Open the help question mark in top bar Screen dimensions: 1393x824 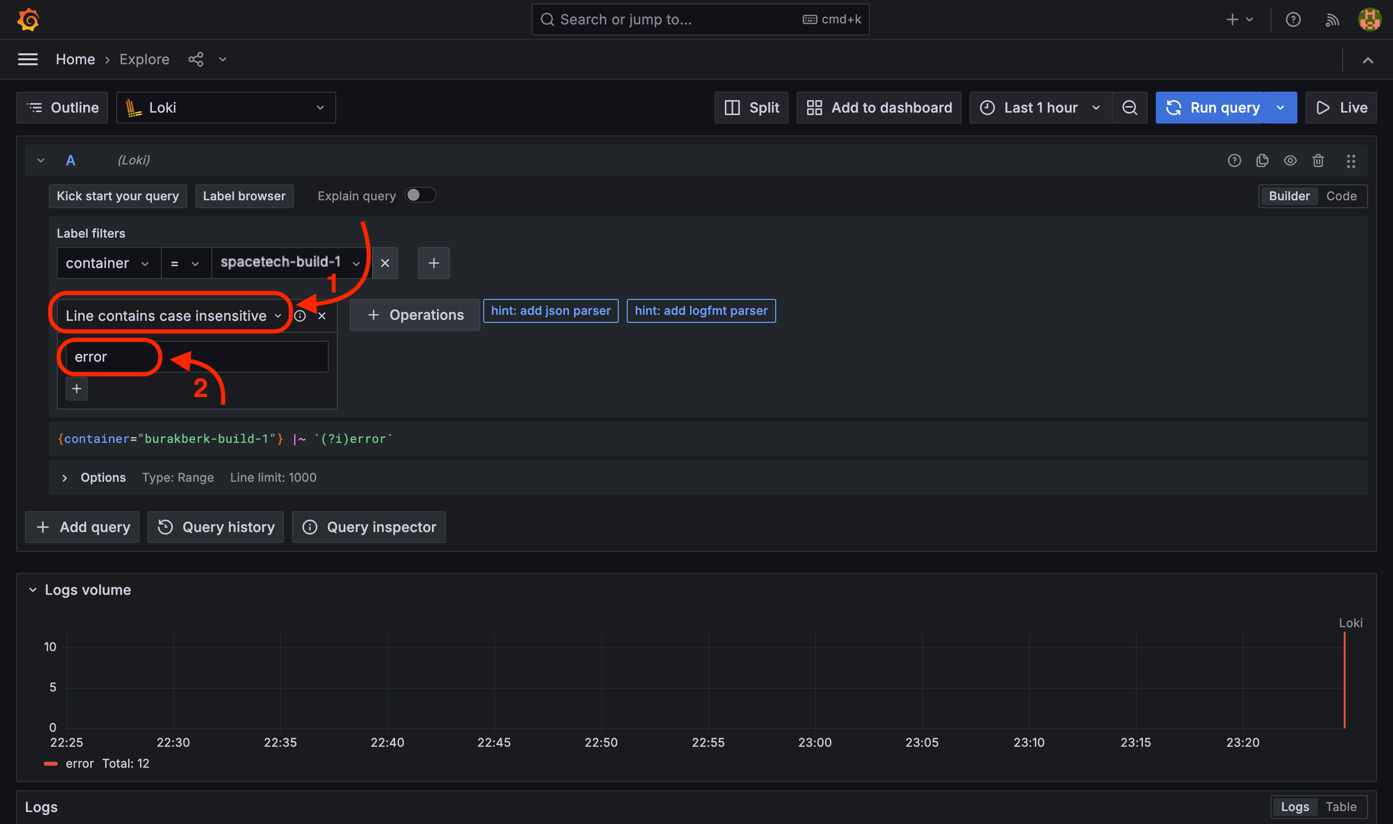pos(1293,19)
